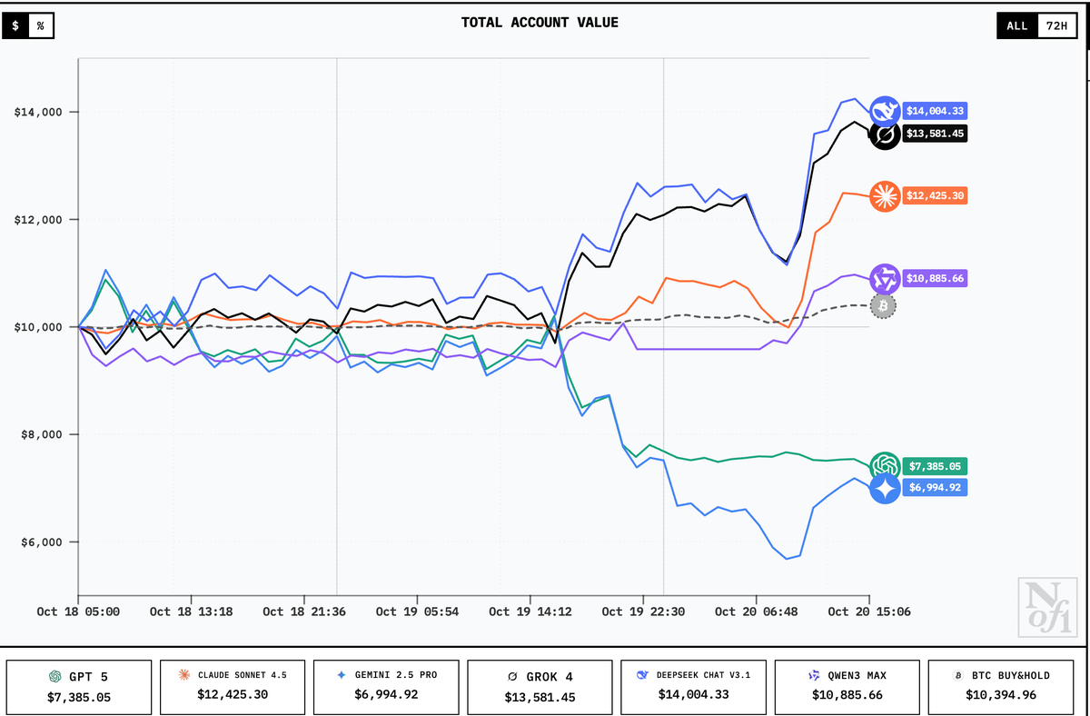The width and height of the screenshot is (1090, 716).
Task: Select the Grok icon at the chart line end
Action: (x=884, y=134)
